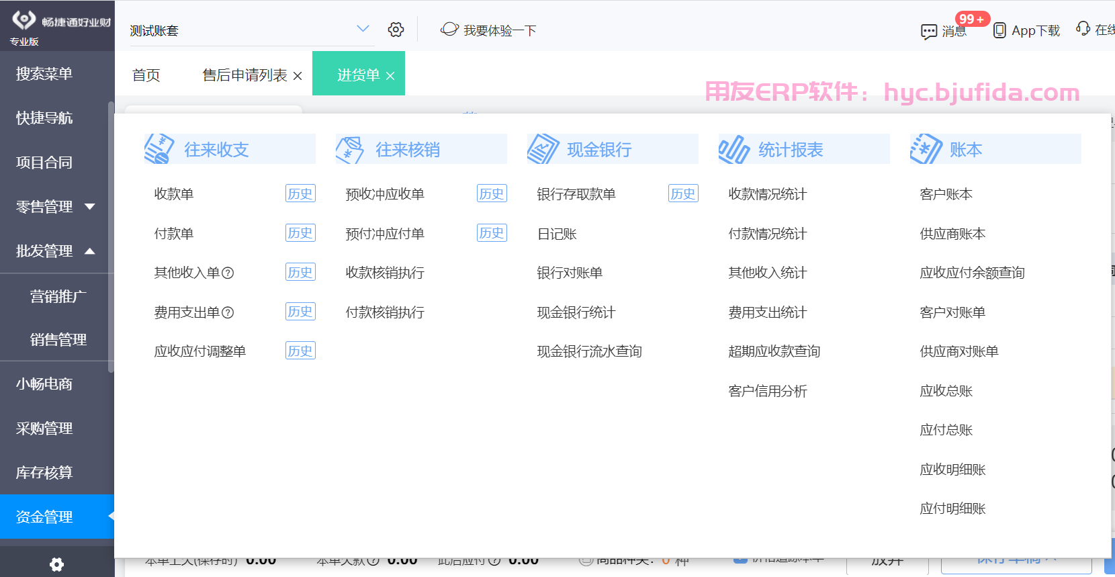Open the 应付明细账 link
The width and height of the screenshot is (1115, 577).
[952, 508]
